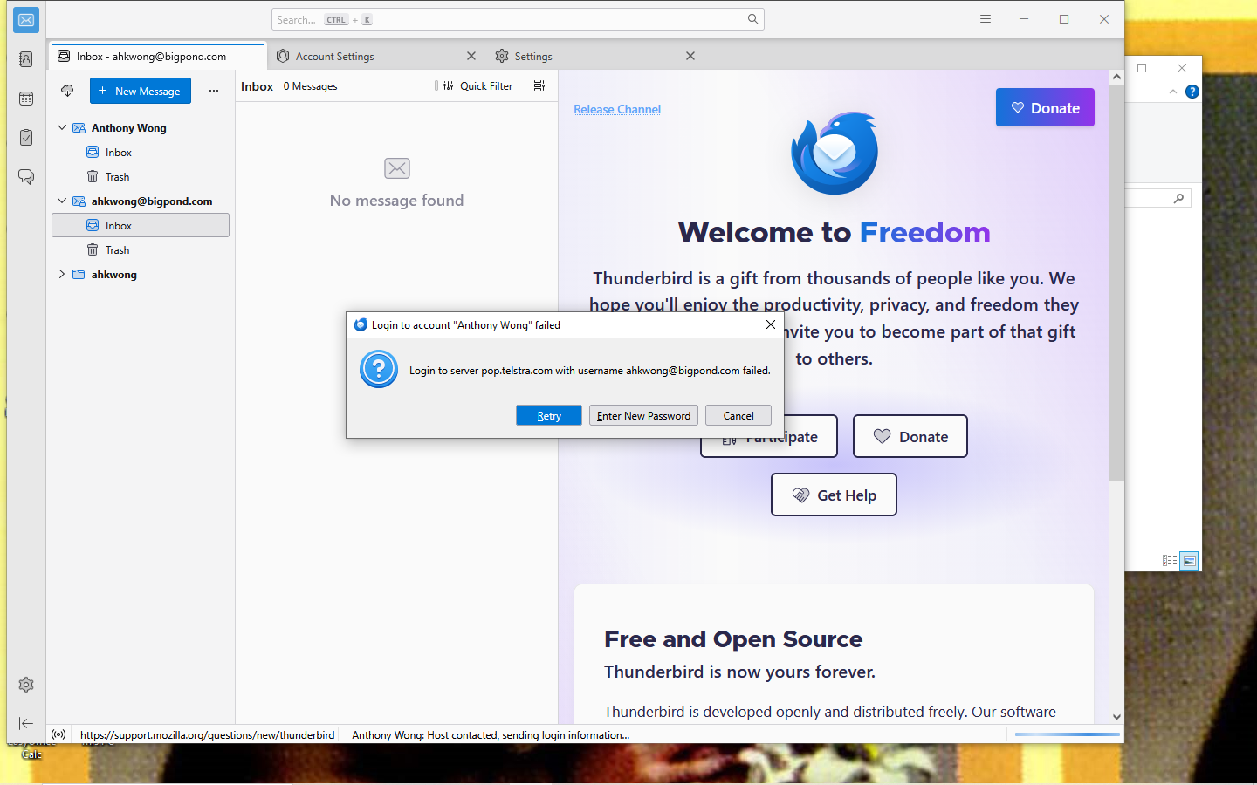Image resolution: width=1257 pixels, height=785 pixels.
Task: Click the global Search field
Action: [x=518, y=19]
